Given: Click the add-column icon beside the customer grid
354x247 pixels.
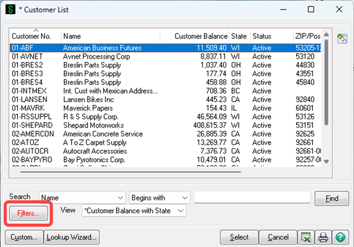Looking at the screenshot, I should (x=342, y=38).
